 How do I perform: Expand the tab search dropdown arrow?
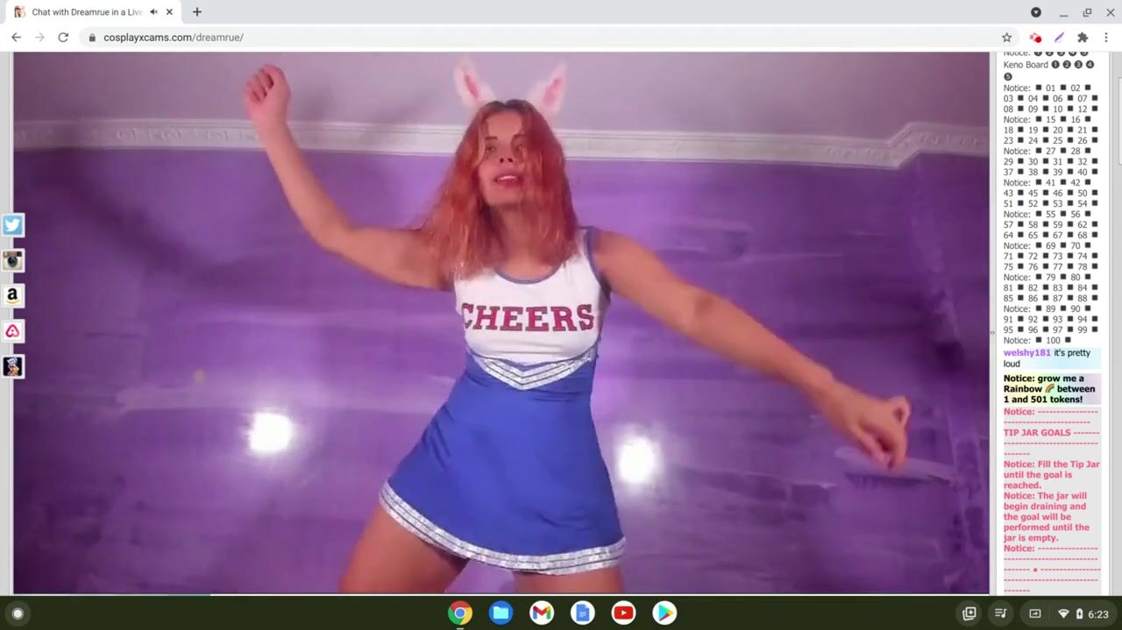(1035, 12)
